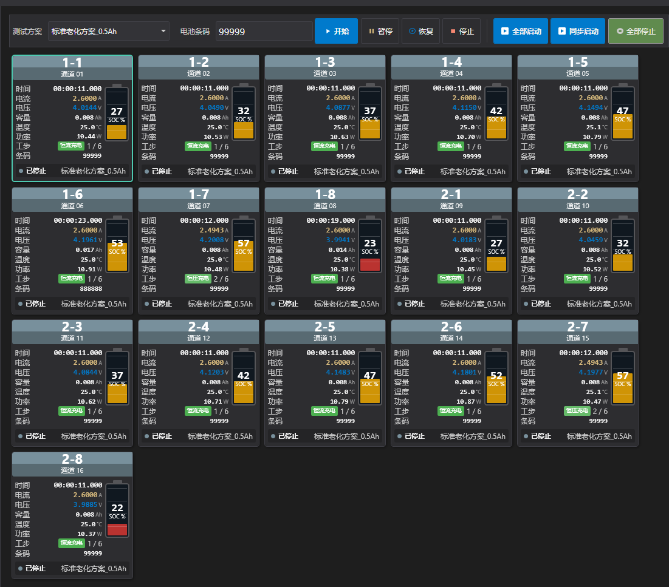The image size is (669, 587).
Task: Click the 恢复 resume button
Action: click(420, 31)
